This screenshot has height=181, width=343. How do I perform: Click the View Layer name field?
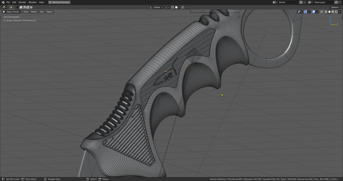point(324,2)
